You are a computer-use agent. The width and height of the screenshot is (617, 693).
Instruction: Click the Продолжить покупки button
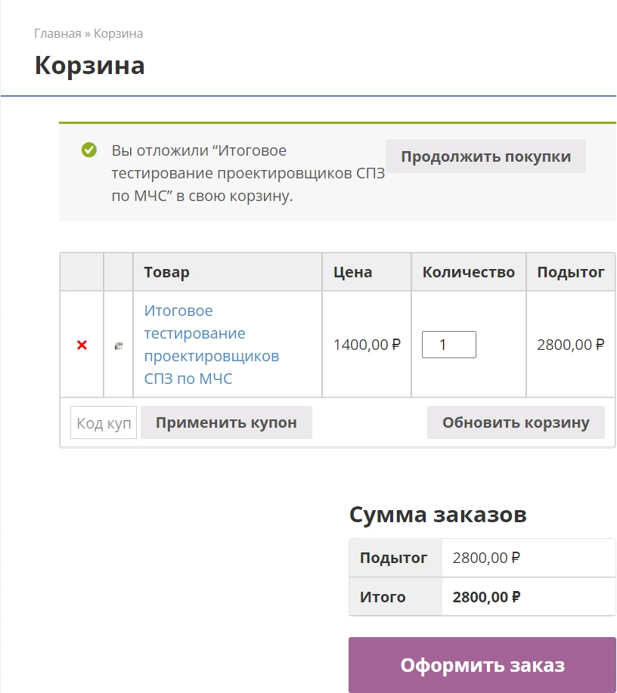[x=485, y=156]
